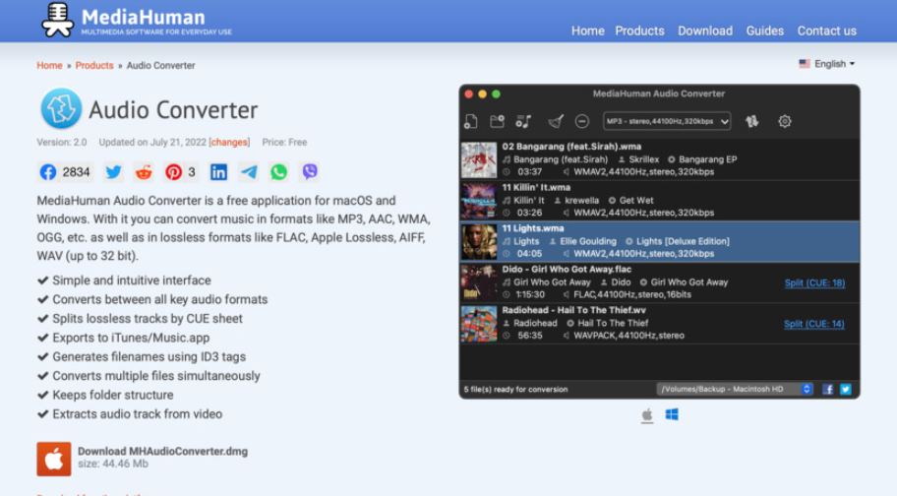Click the Split (CUE: 14) link
This screenshot has width=897, height=496.
[x=814, y=324]
